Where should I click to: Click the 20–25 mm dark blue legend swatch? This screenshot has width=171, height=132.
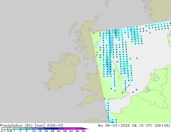48,128
